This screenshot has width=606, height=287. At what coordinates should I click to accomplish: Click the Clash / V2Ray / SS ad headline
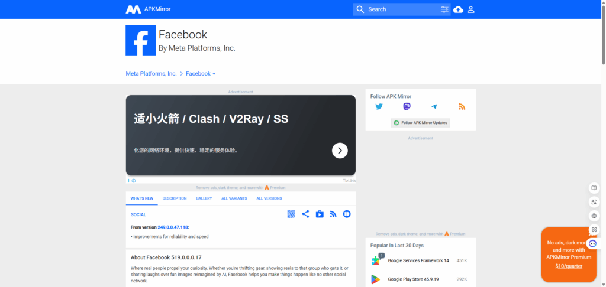(x=211, y=119)
